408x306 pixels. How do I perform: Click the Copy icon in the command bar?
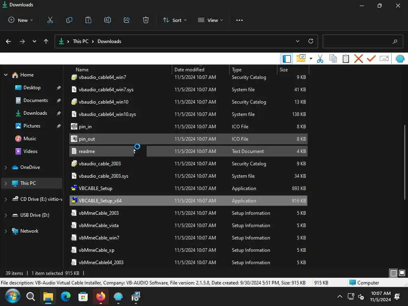coord(69,20)
